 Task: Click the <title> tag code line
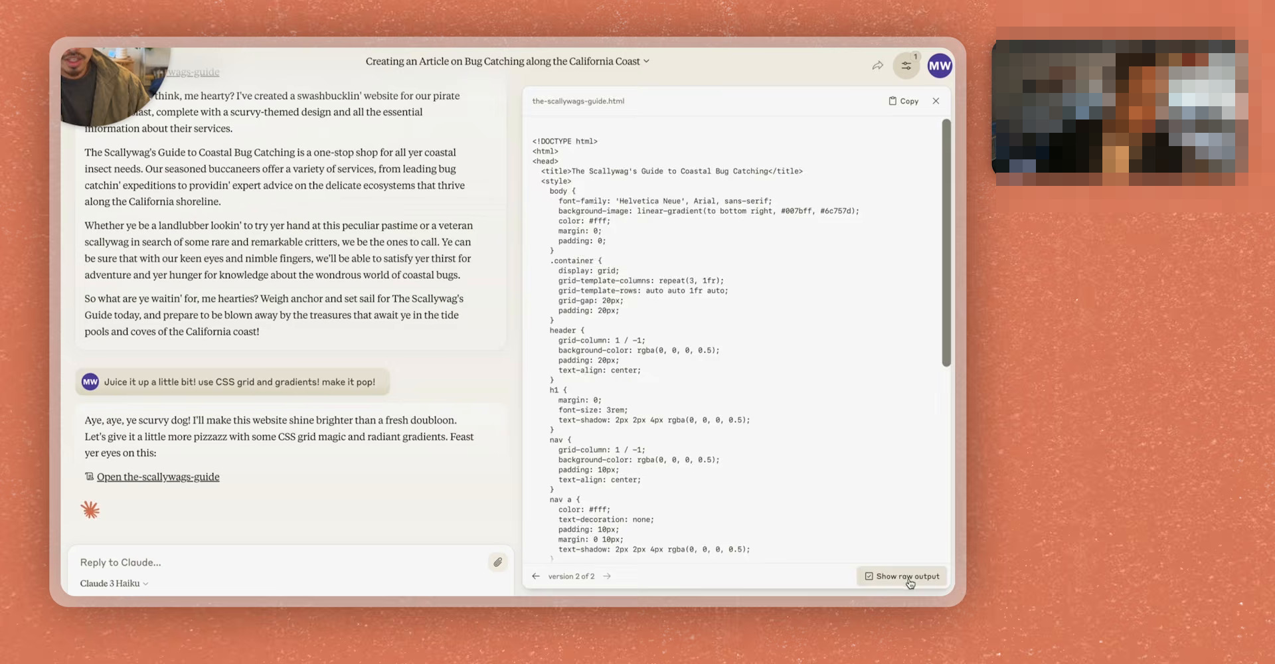(x=671, y=171)
